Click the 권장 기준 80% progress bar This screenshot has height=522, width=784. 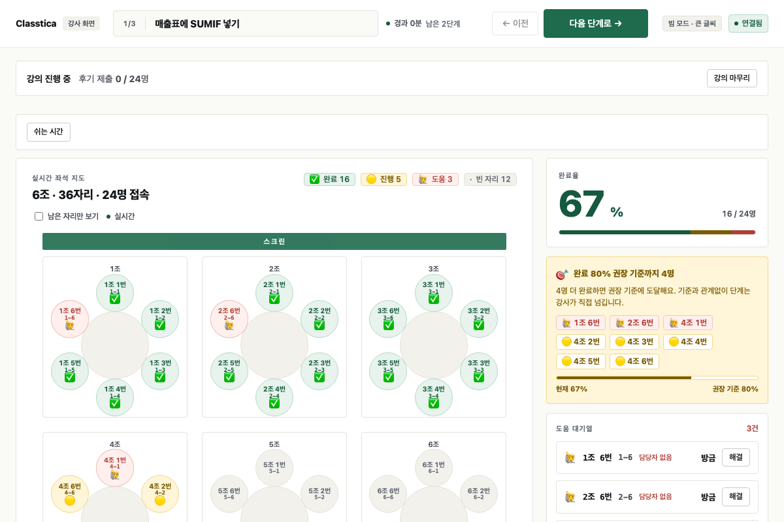pyautogui.click(x=657, y=378)
